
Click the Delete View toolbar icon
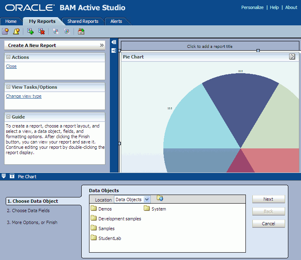click(x=41, y=31)
